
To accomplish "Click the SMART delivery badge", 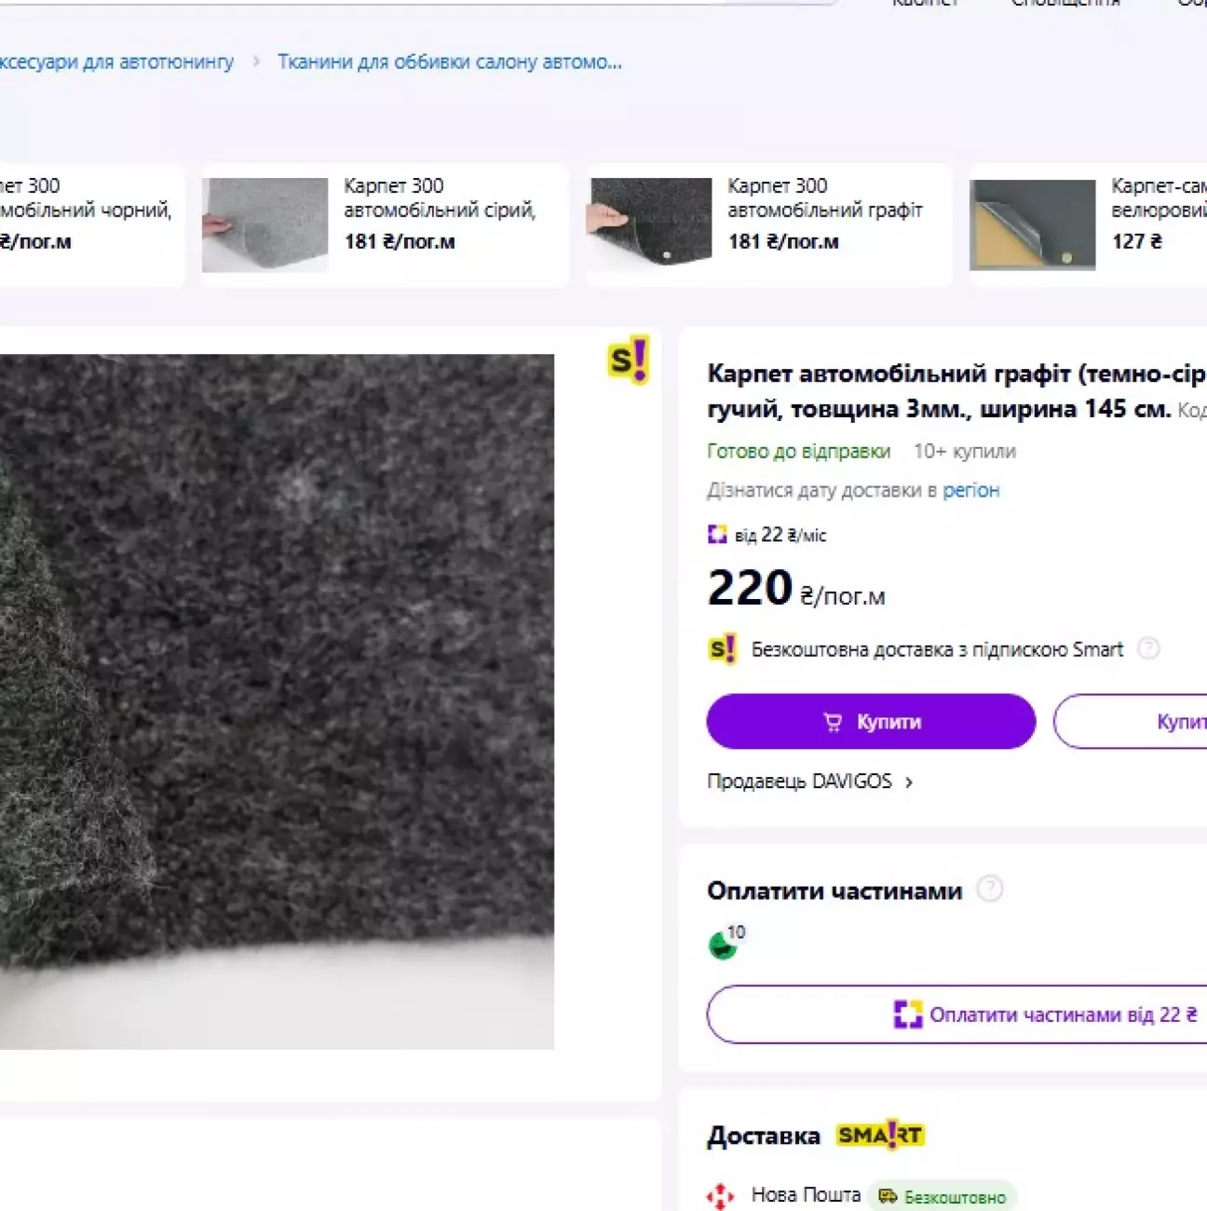I will coord(880,1135).
